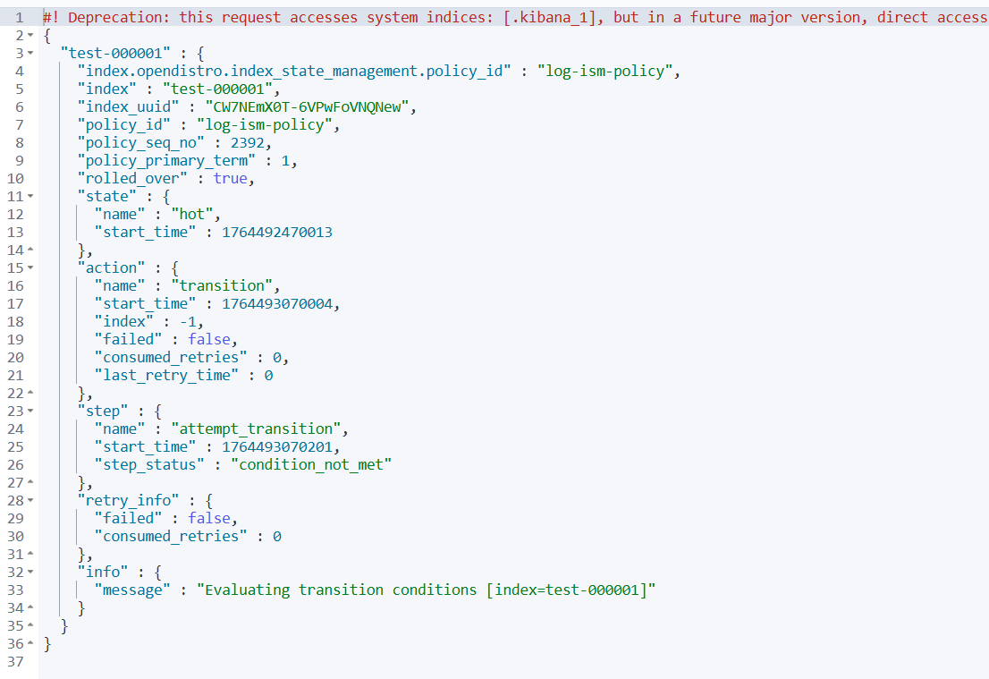
Task: Click gutter line number 10
Action: coord(16,179)
